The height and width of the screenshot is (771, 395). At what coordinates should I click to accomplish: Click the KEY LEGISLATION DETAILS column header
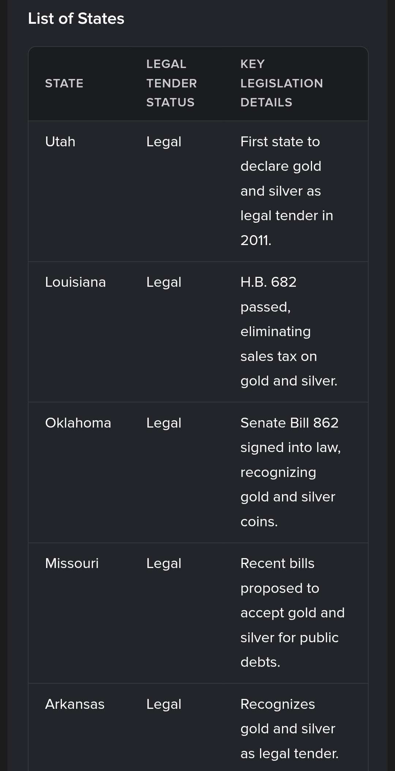click(x=281, y=83)
